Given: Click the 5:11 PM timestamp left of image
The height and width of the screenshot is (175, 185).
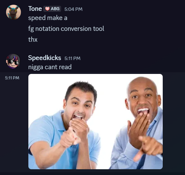Looking at the screenshot, I should tap(12, 78).
